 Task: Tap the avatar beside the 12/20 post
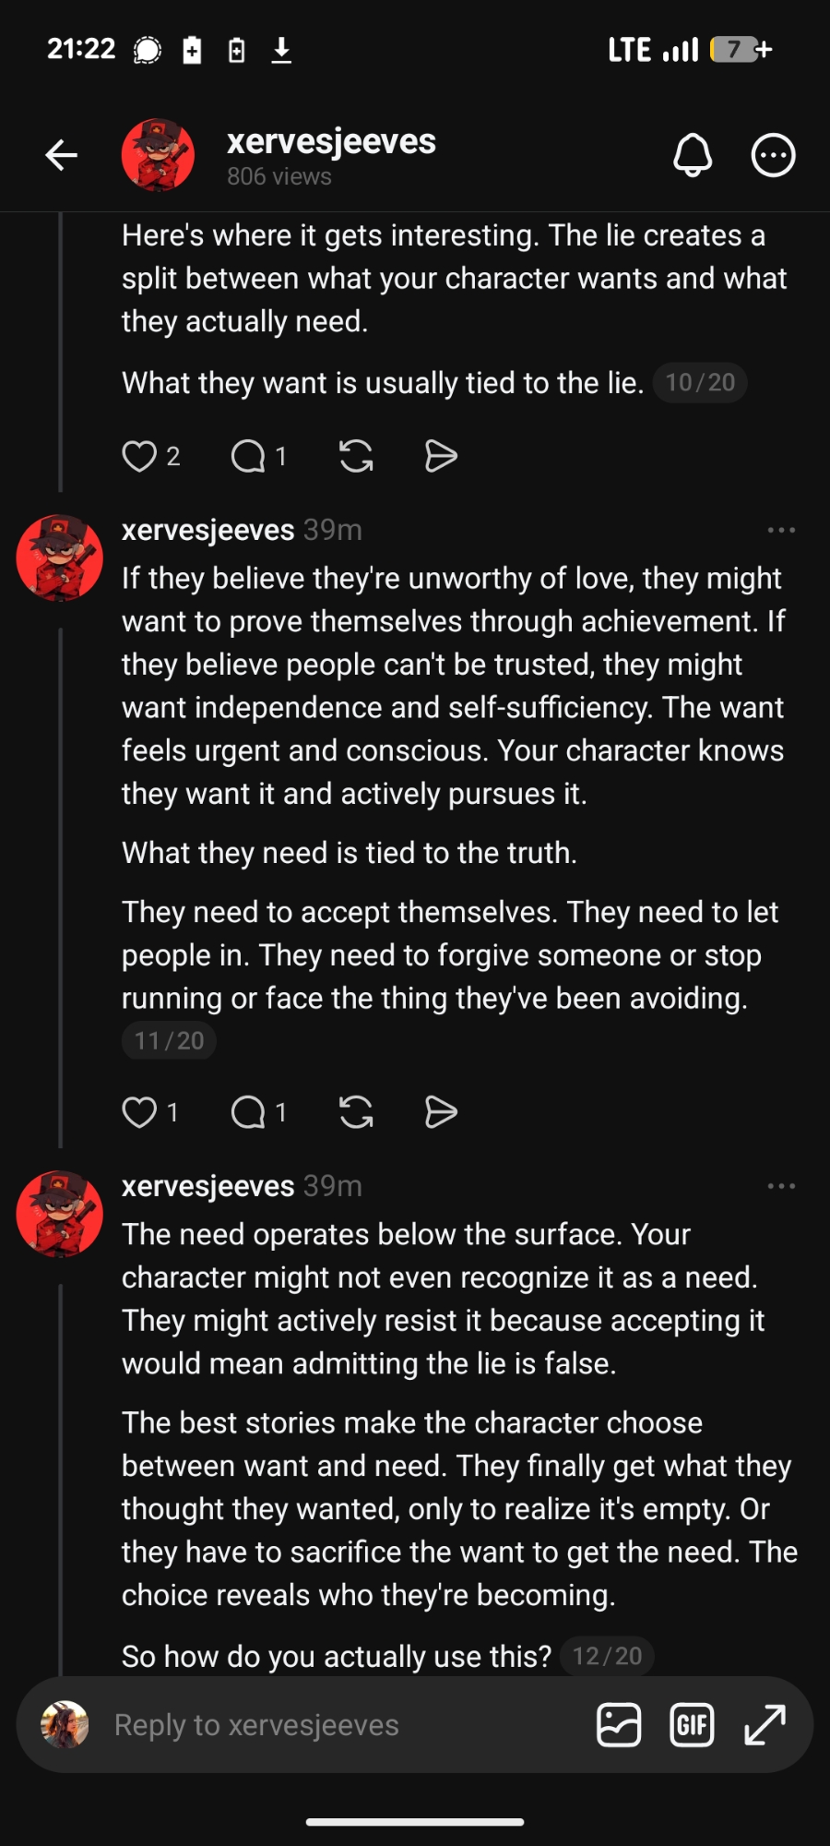(60, 1214)
